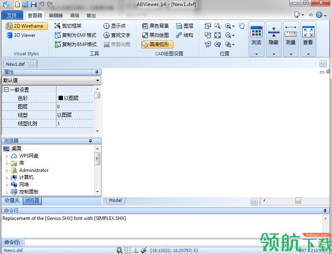Collapse the 一般设置 general settings section
Viewport: 332px width, 254px height.
click(6, 90)
